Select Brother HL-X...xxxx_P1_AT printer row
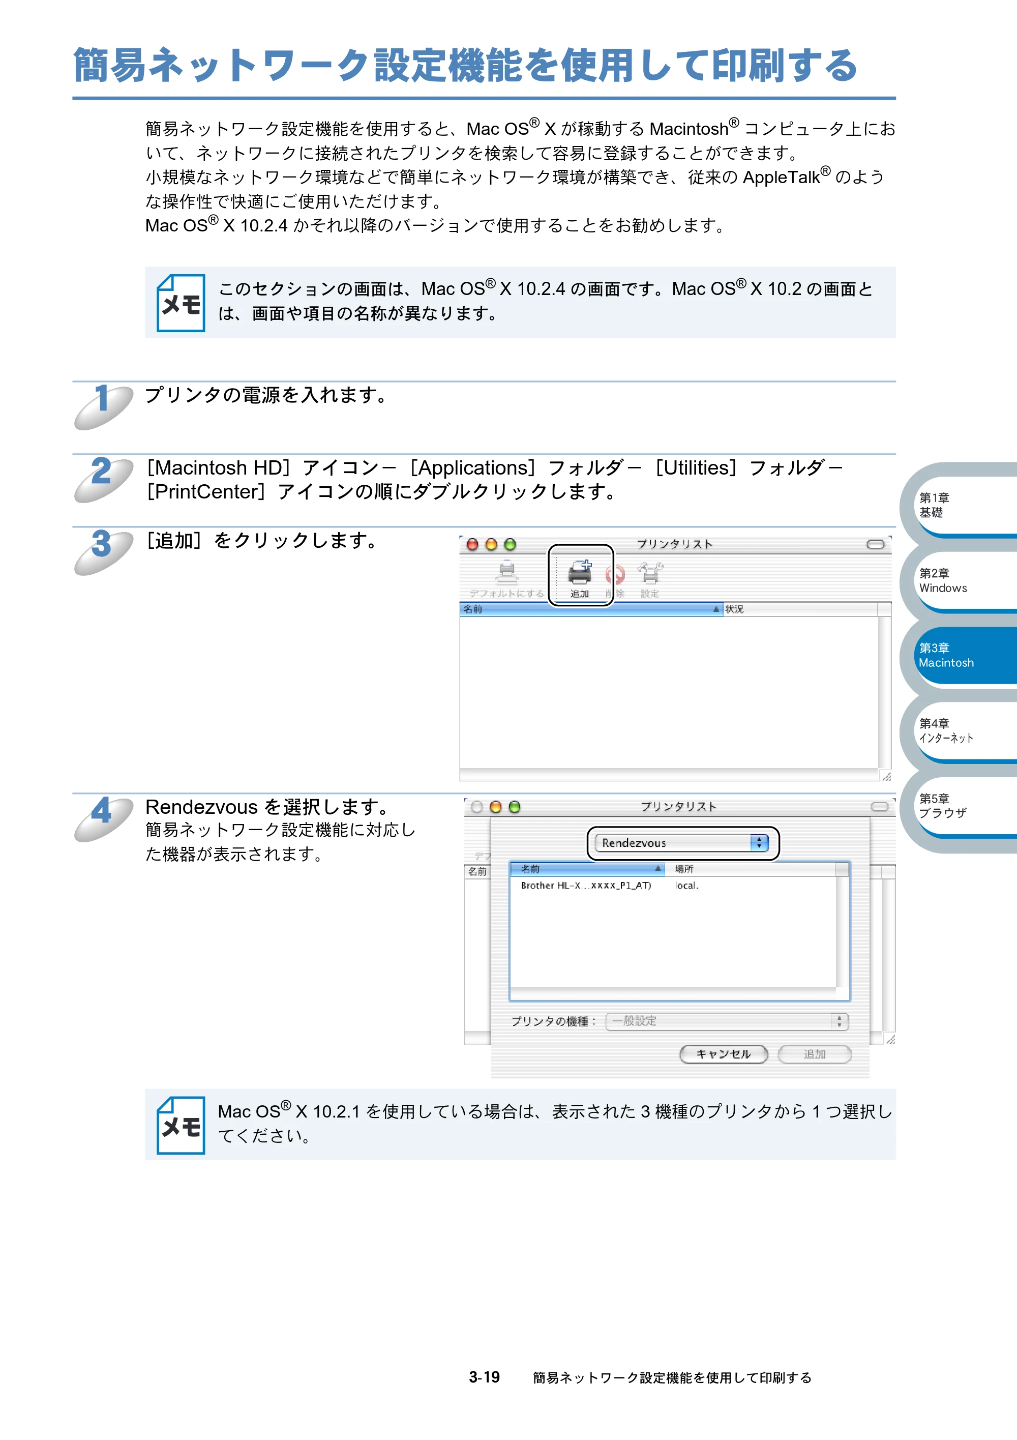The width and height of the screenshot is (1017, 1440). click(x=673, y=885)
